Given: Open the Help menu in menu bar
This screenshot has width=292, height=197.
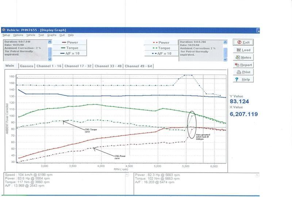Looking at the screenshot, I should (x=71, y=35).
